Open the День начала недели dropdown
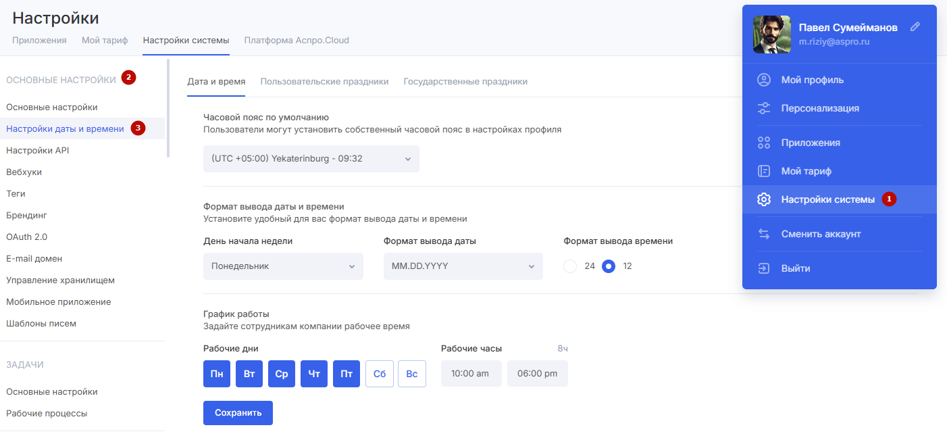This screenshot has height=438, width=947. click(283, 266)
